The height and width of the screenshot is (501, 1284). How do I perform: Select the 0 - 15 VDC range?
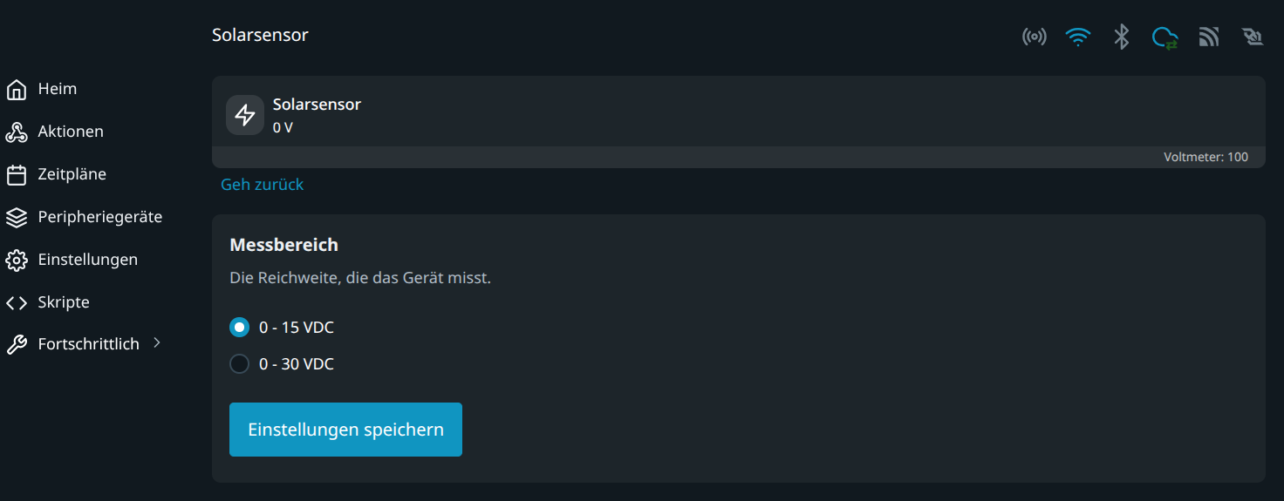click(239, 328)
